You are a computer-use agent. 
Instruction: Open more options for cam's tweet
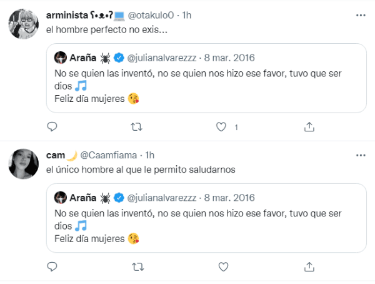click(361, 155)
